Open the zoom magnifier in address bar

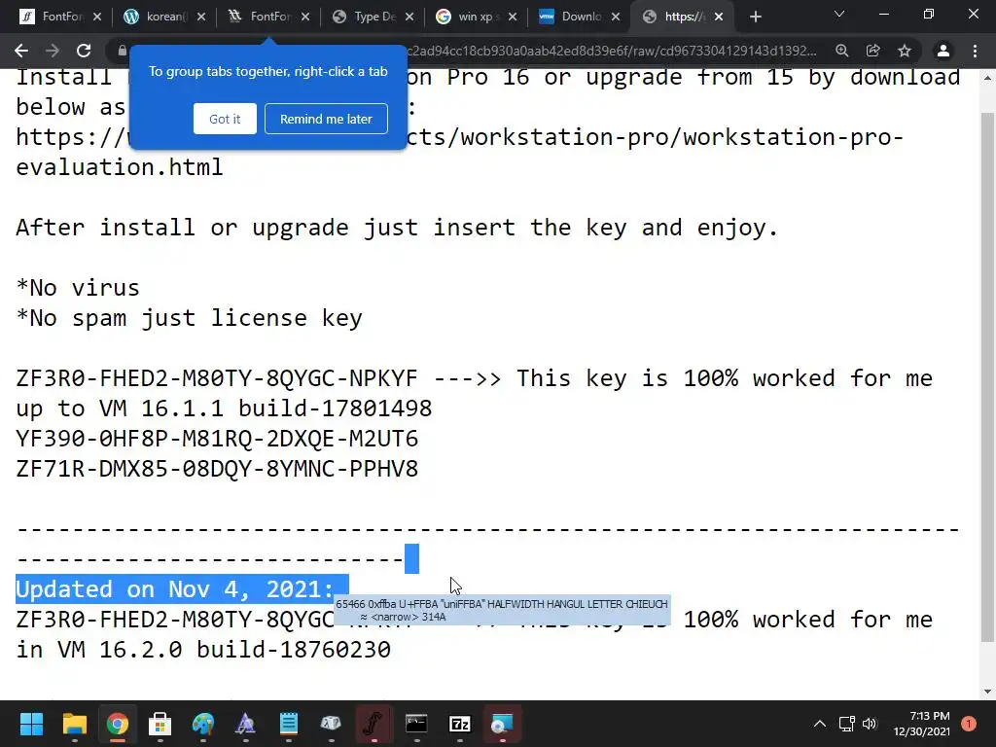[x=842, y=51]
